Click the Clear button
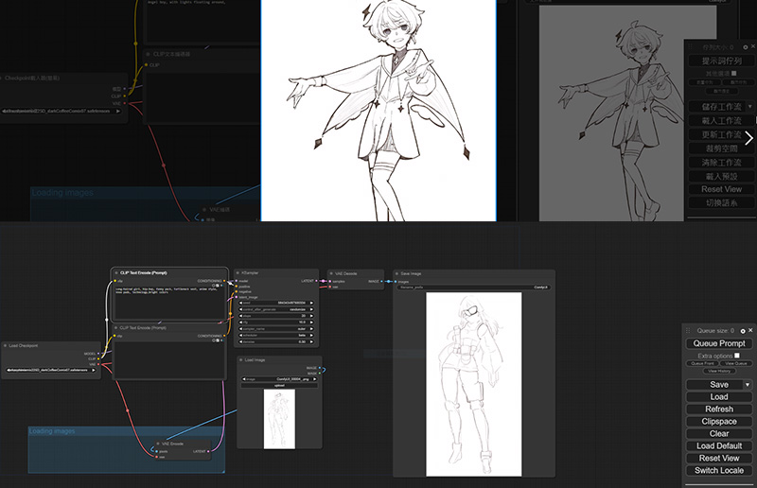 click(719, 433)
